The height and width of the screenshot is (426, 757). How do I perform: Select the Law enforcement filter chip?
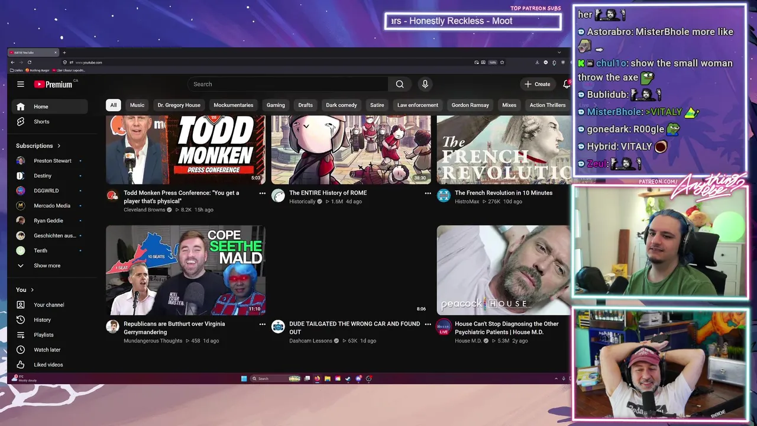pos(418,105)
